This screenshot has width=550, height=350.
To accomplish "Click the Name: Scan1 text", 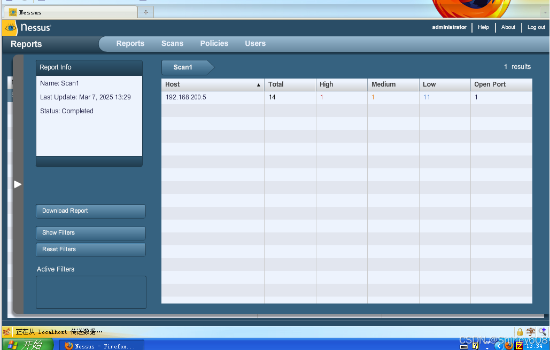I will click(59, 83).
